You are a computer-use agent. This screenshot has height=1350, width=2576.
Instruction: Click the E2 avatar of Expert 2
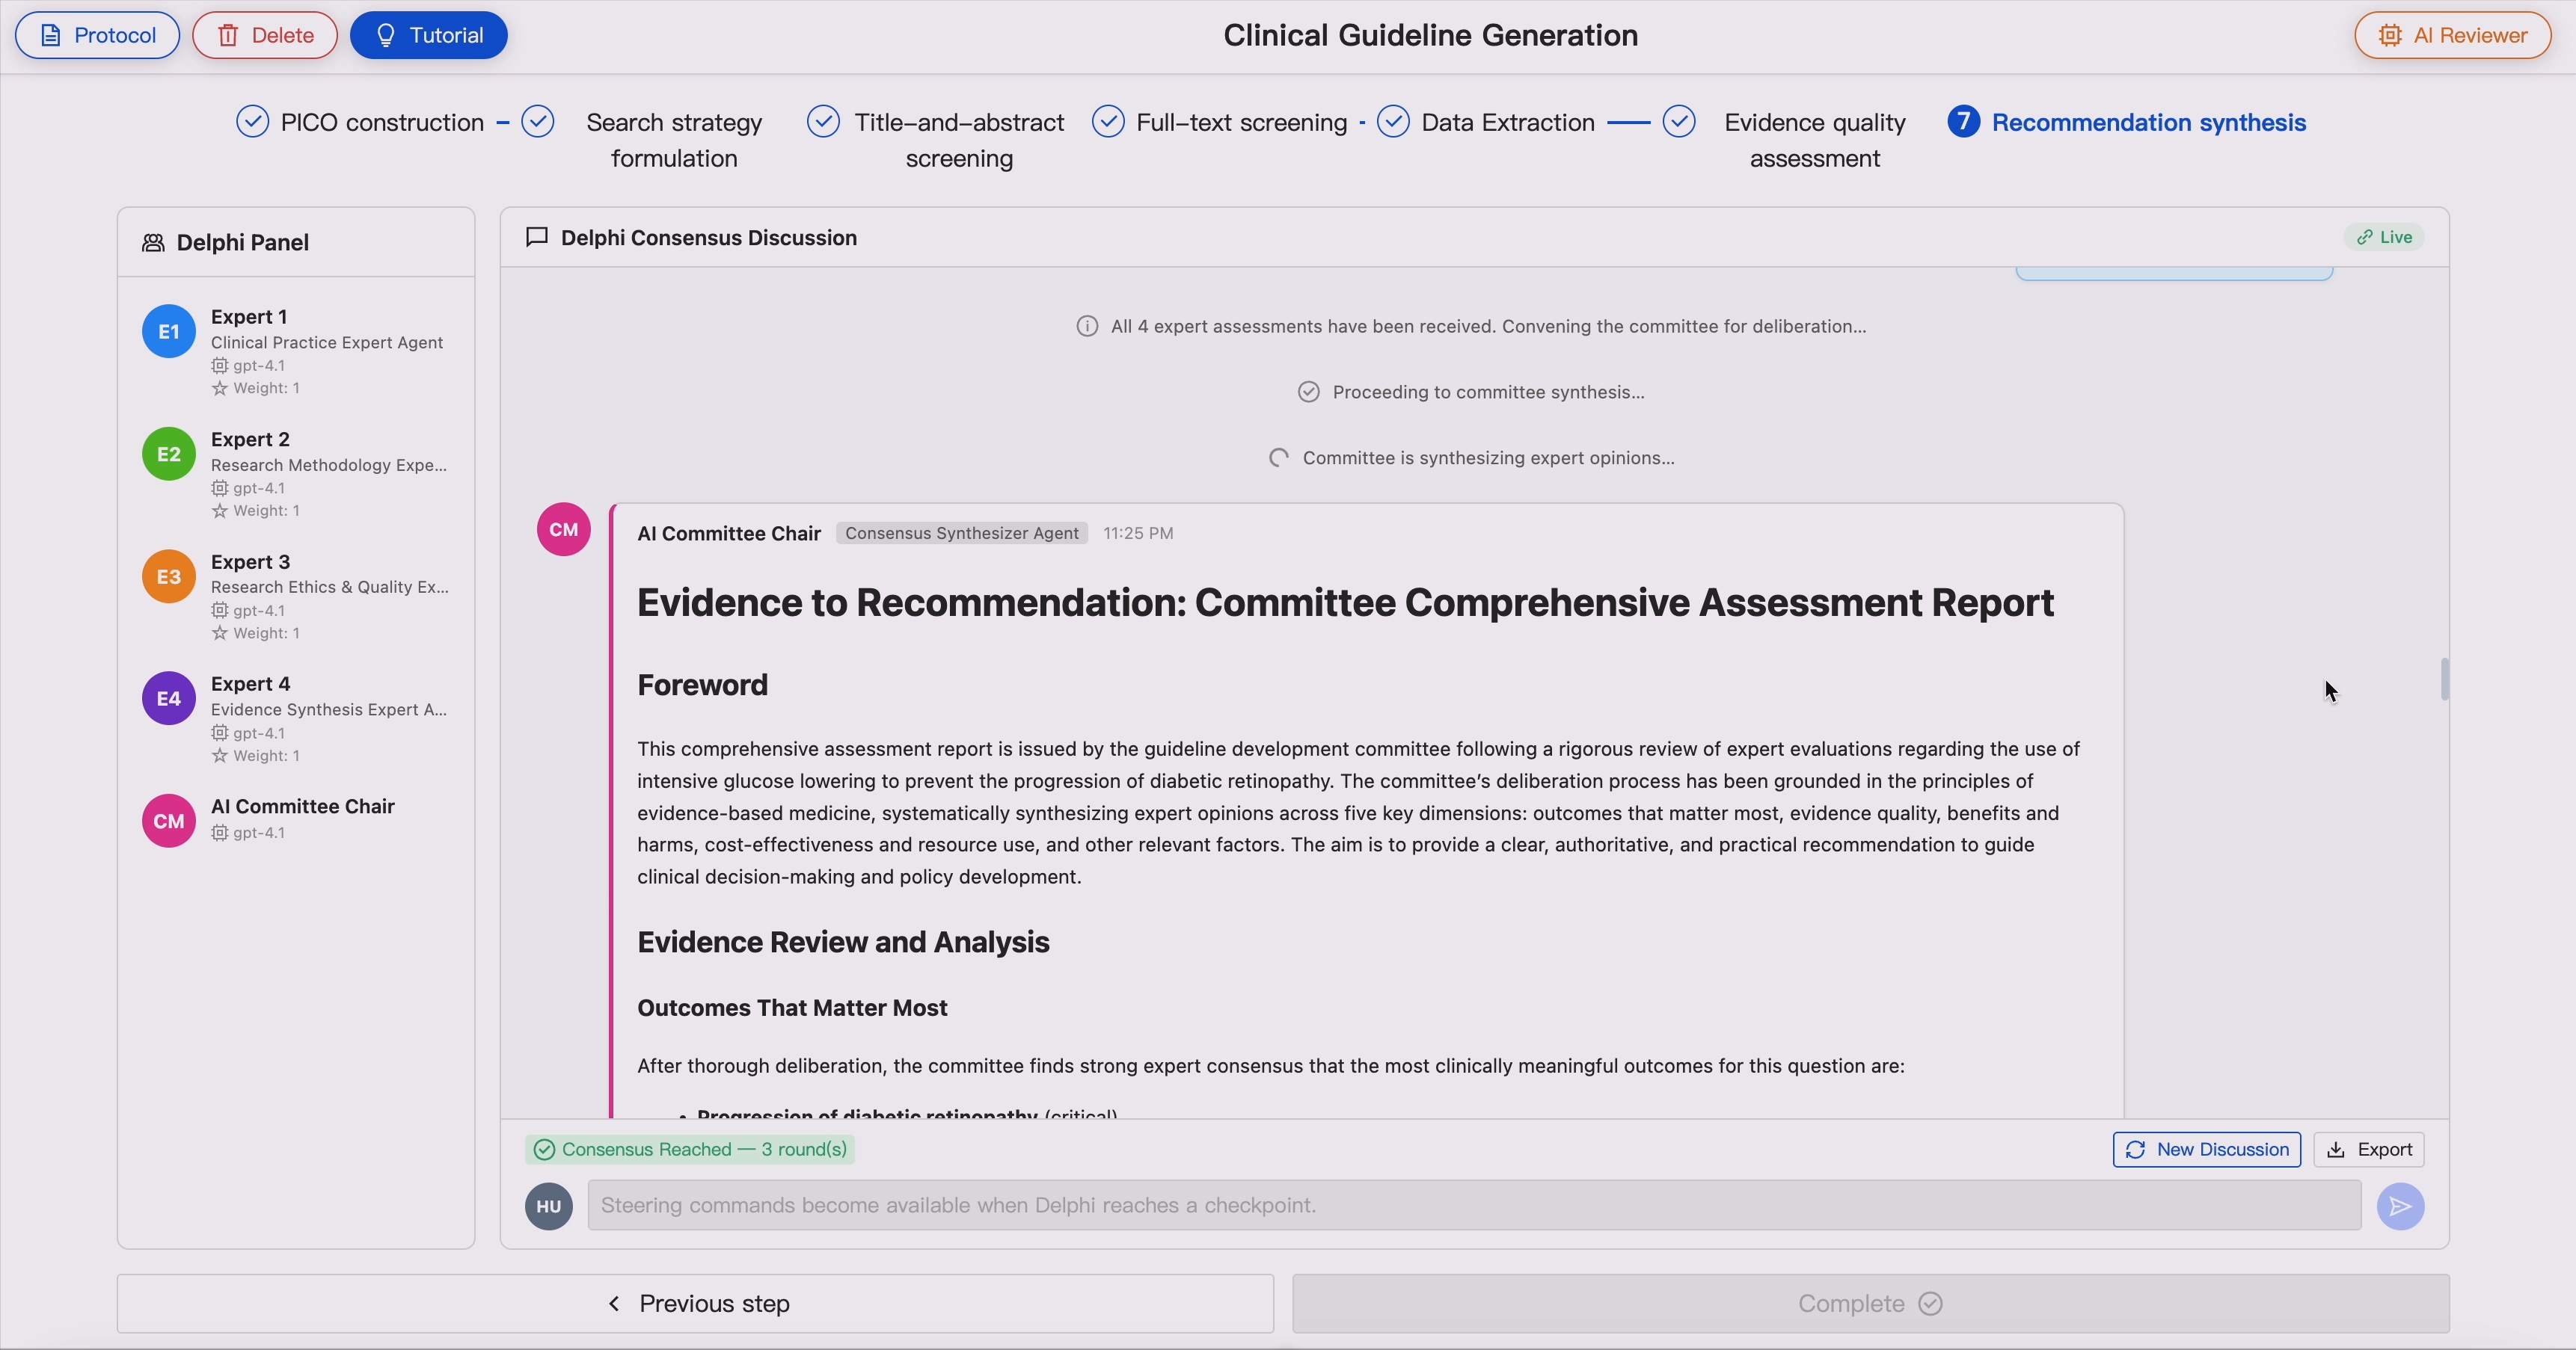pos(169,454)
